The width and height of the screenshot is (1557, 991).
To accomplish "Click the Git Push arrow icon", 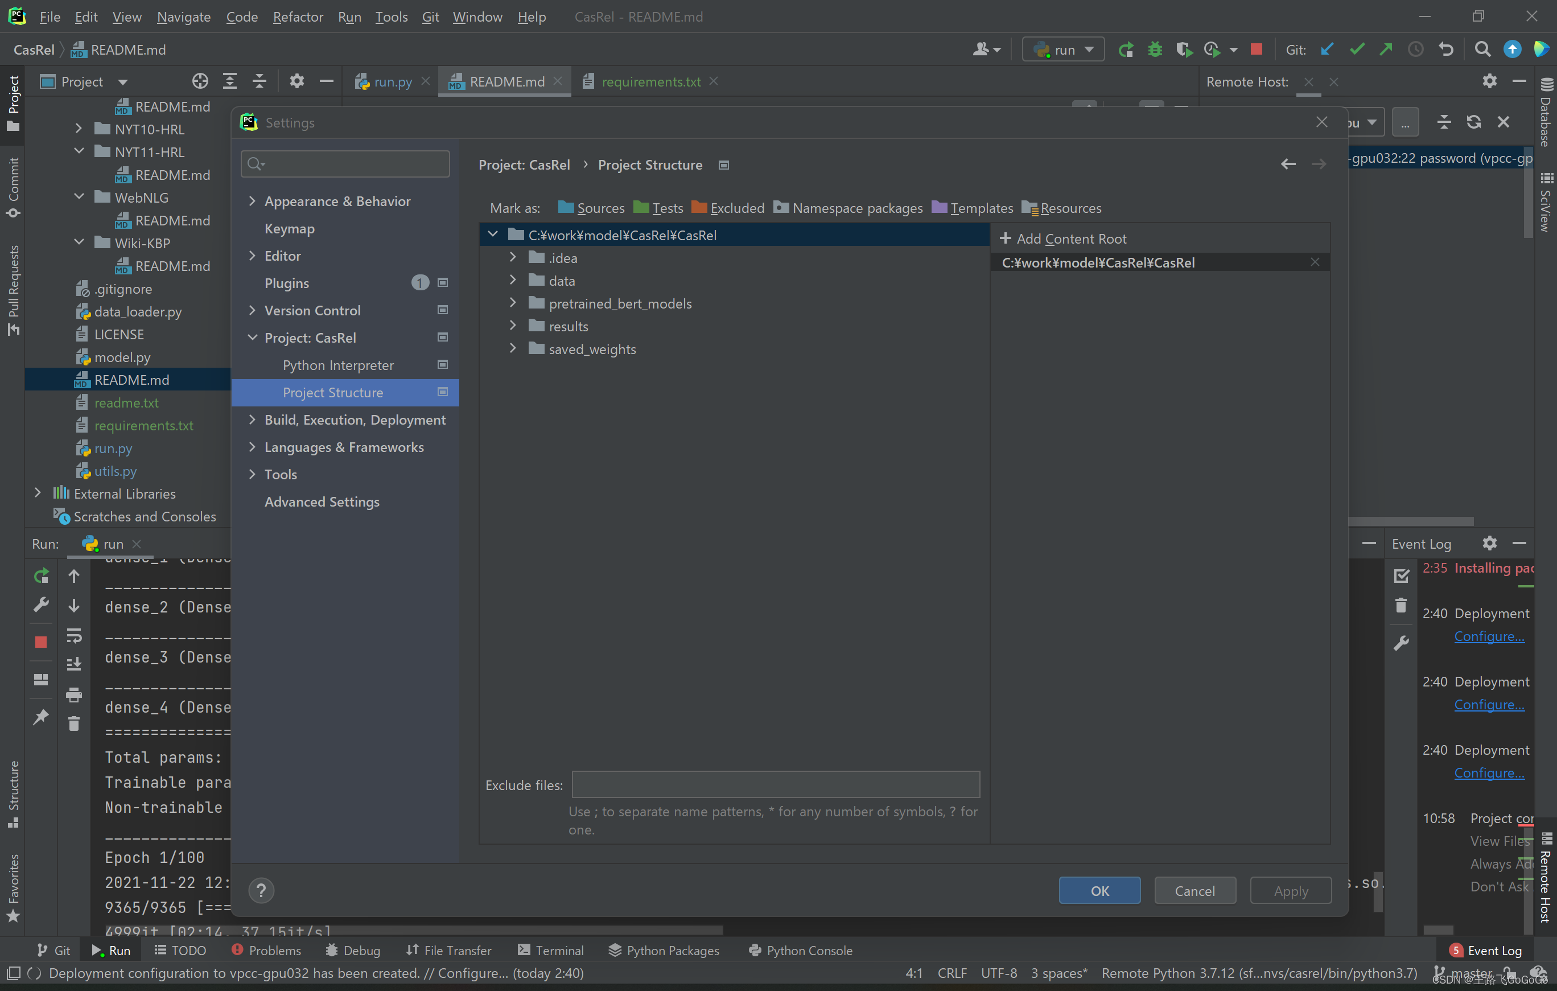I will 1386,49.
